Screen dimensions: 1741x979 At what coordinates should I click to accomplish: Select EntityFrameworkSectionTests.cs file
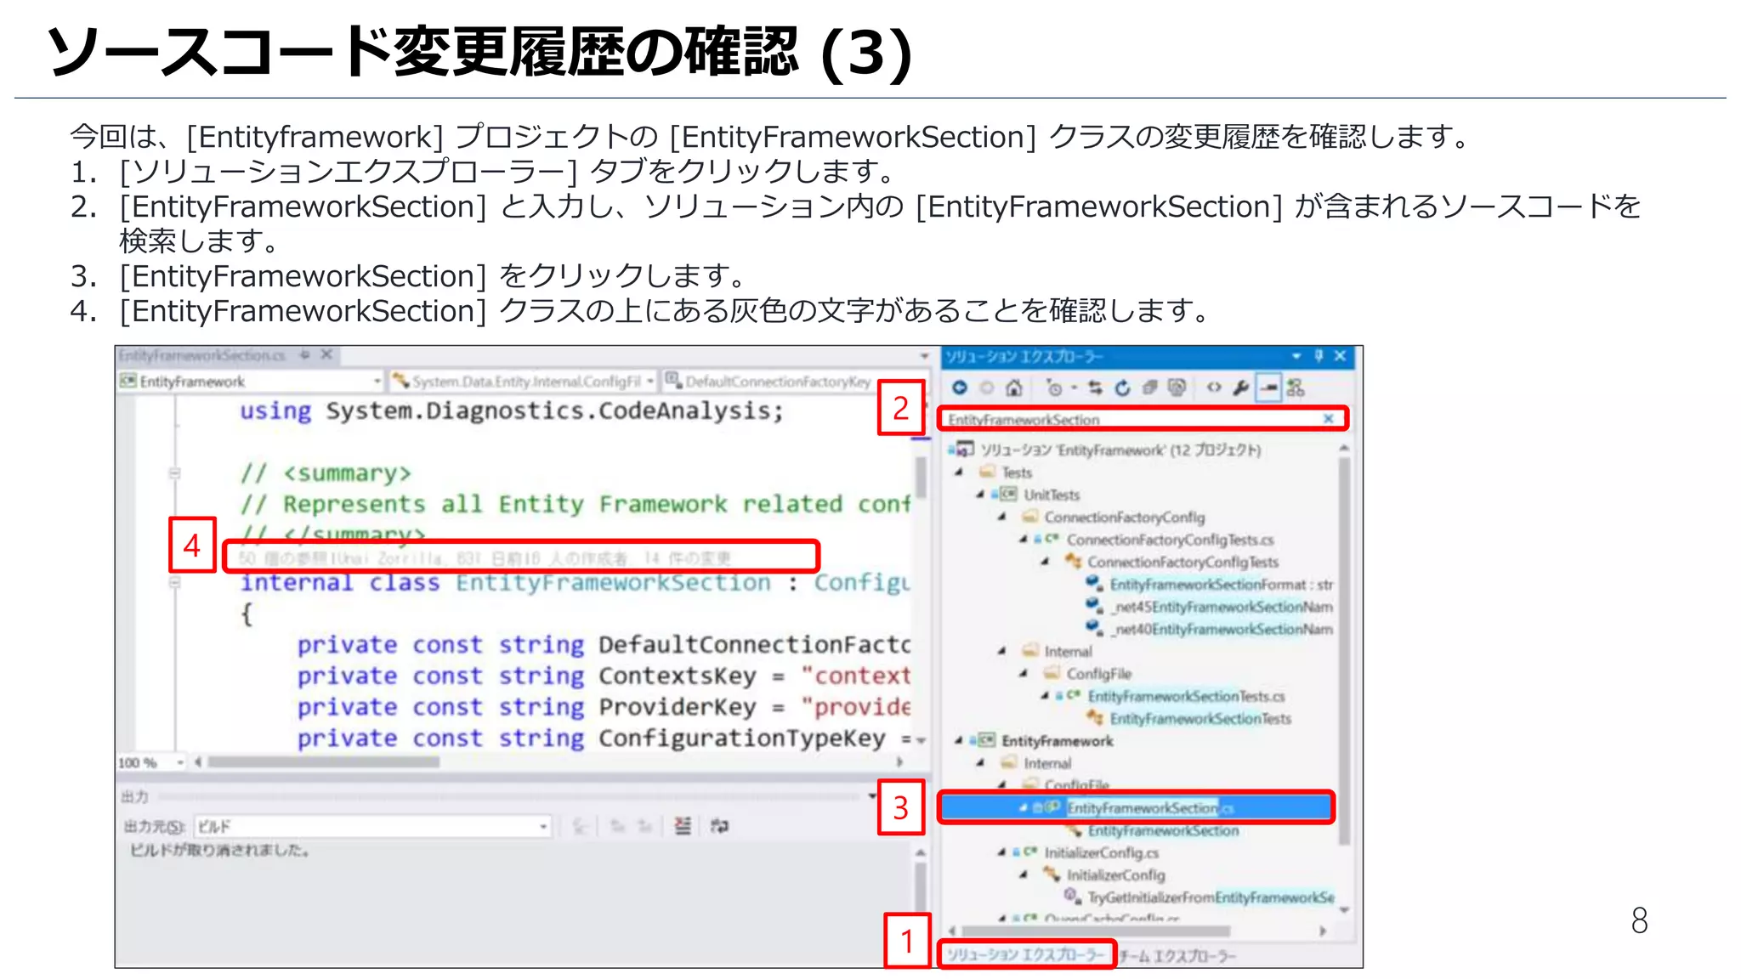click(1186, 696)
